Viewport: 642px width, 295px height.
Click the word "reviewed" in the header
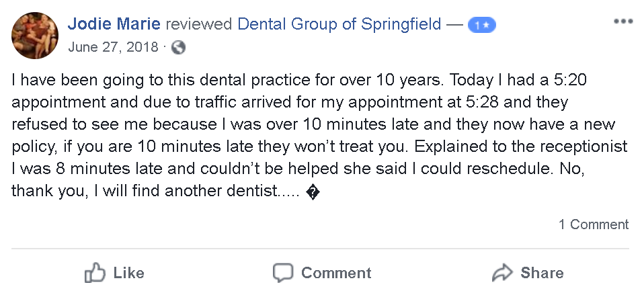tap(200, 25)
